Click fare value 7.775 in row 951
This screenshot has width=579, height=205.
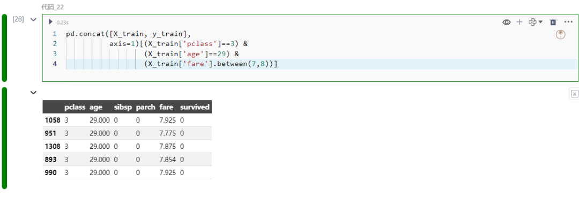tap(168, 133)
